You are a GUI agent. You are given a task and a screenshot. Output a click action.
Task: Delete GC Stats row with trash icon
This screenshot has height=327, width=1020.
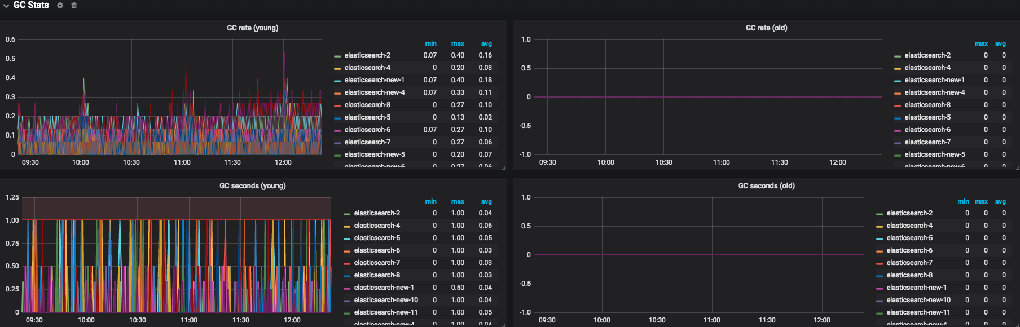[x=74, y=5]
